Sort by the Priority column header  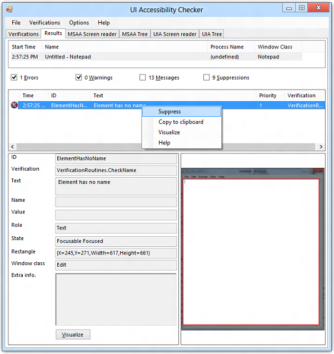tap(270, 96)
